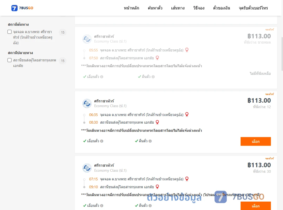The height and width of the screenshot is (210, 283).
Task: Click the ฿113.00 price on 07:15 trip
Action: [x=259, y=165]
